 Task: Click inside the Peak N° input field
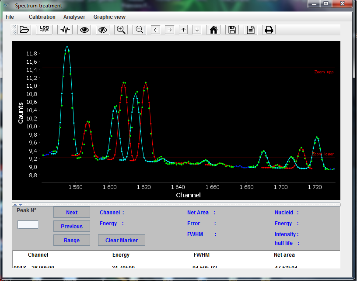click(28, 224)
